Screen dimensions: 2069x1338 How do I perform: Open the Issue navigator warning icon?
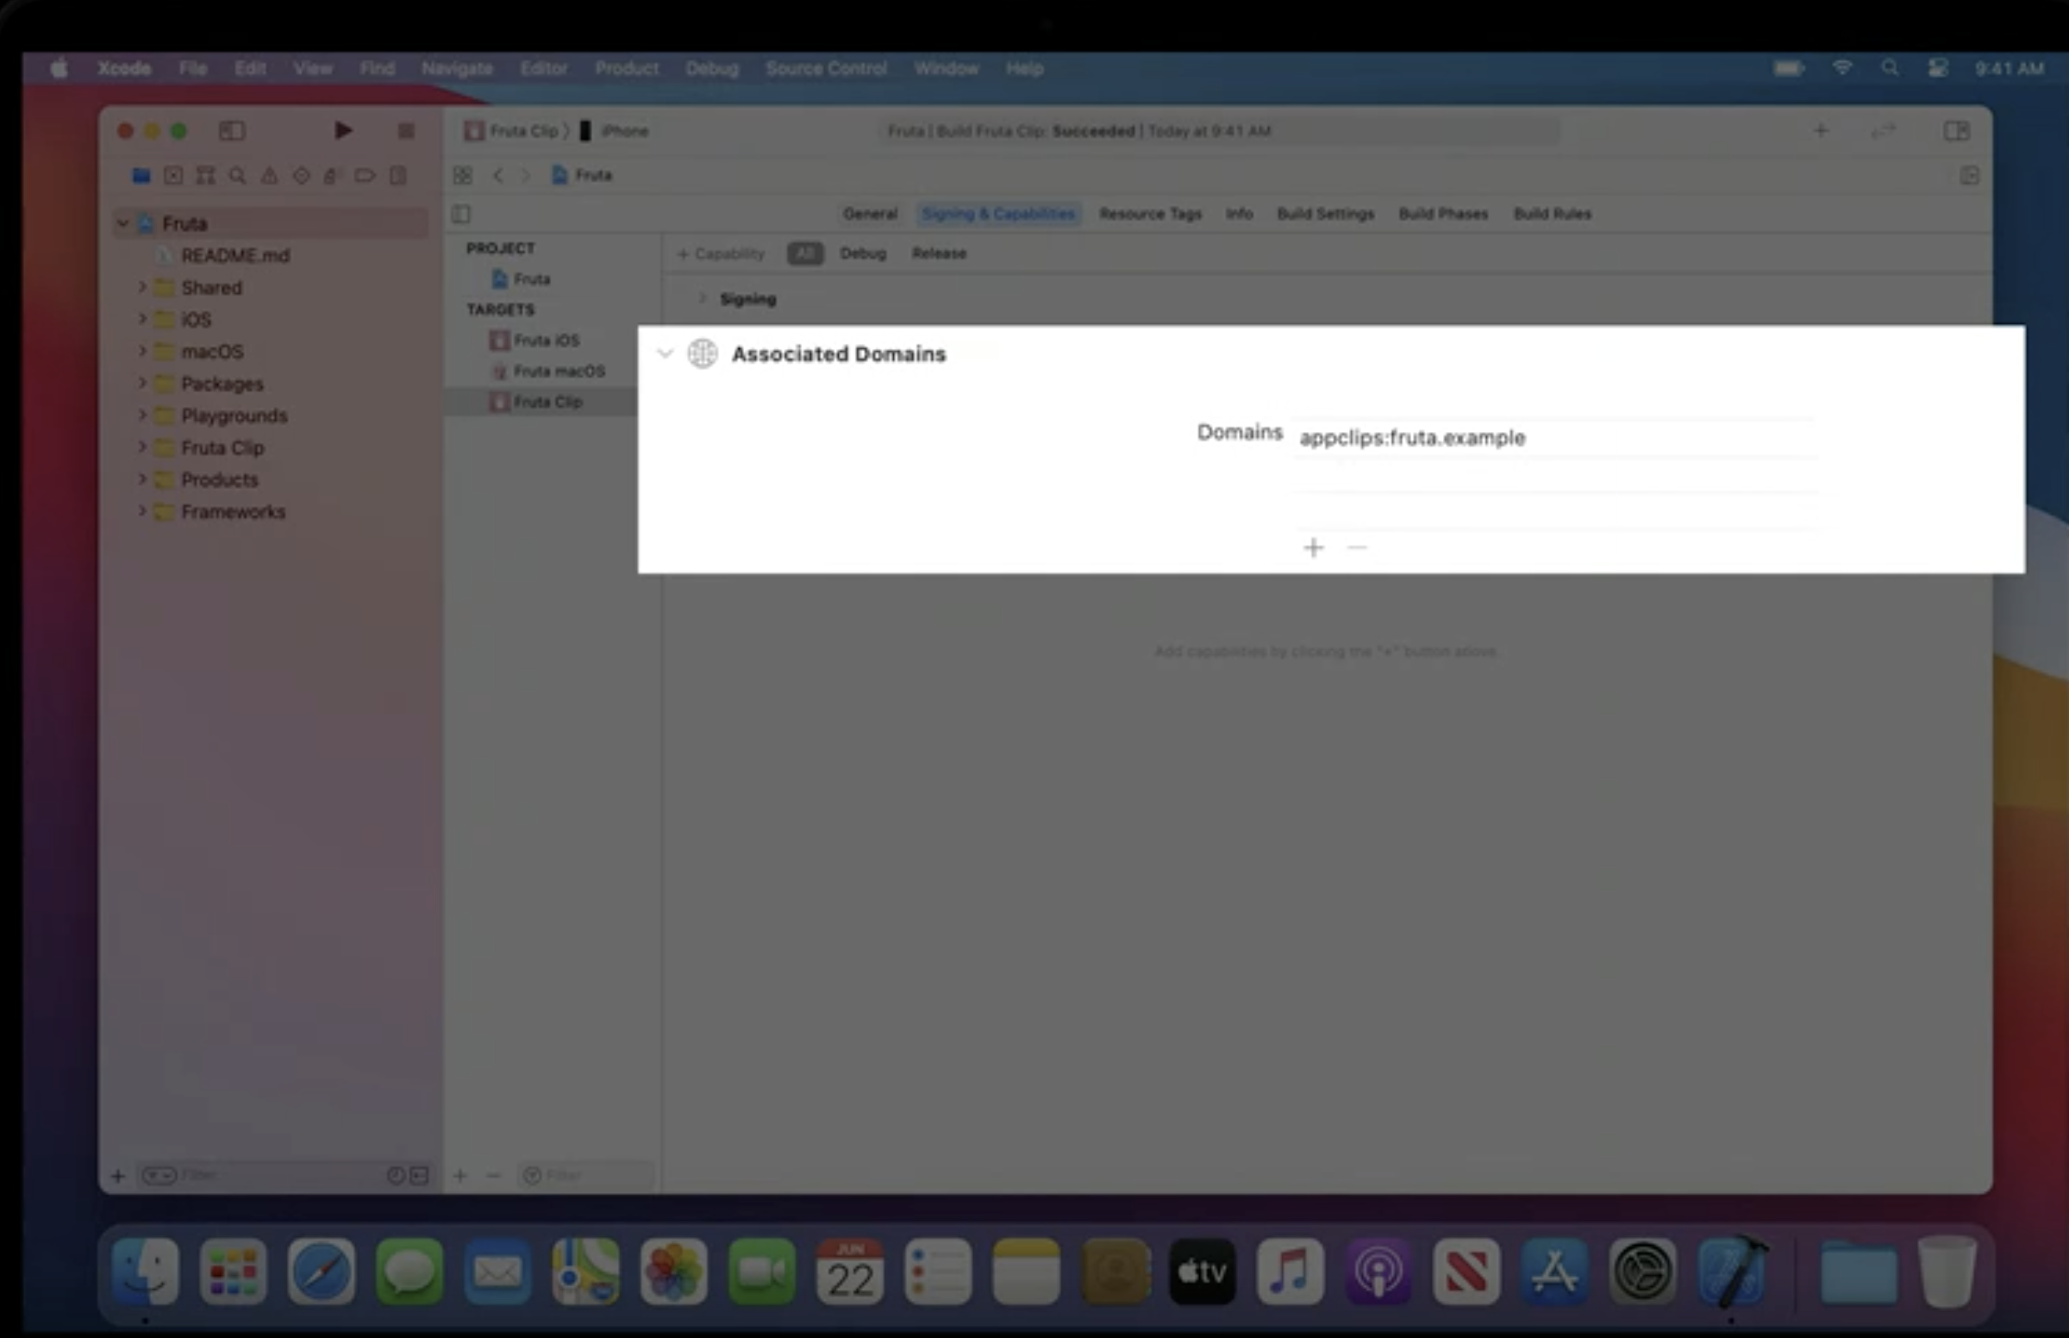click(269, 177)
